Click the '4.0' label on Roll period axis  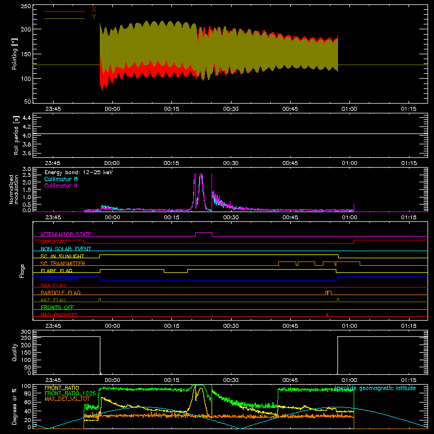click(x=27, y=135)
